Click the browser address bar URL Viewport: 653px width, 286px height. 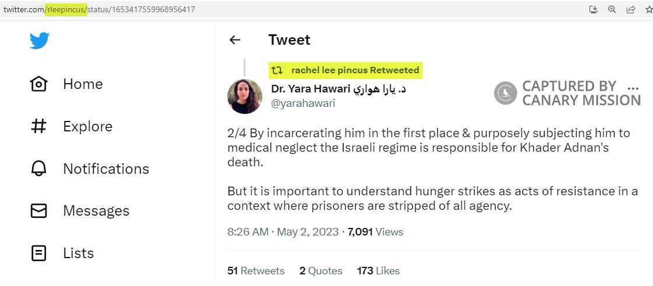point(99,9)
